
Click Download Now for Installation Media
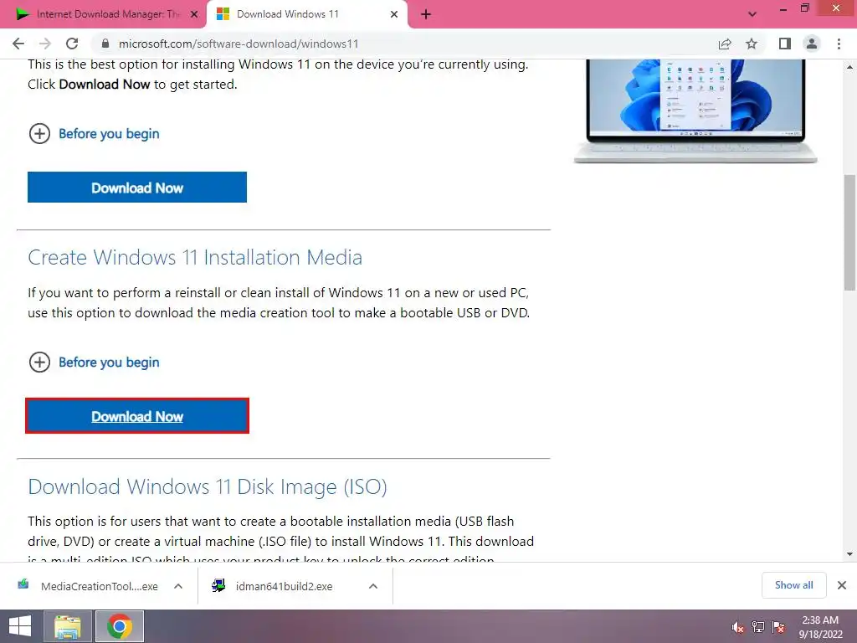(137, 416)
